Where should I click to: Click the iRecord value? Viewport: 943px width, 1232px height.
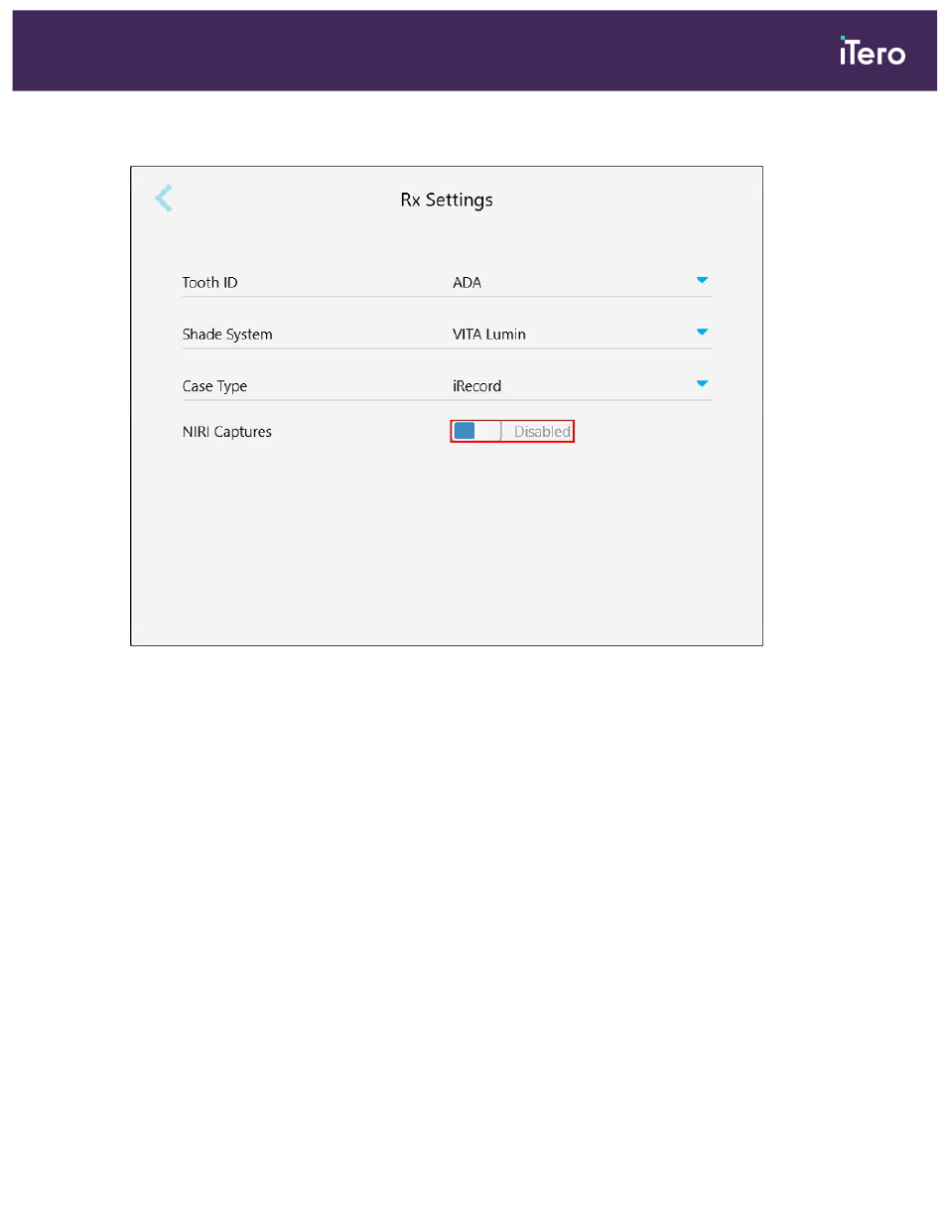coord(477,386)
